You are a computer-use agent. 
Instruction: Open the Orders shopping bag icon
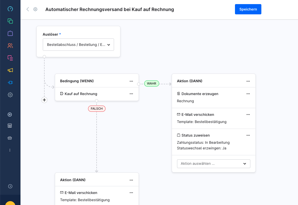(10, 33)
